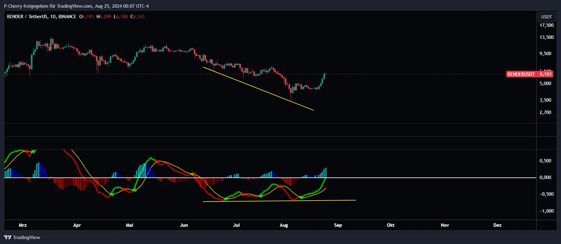Click the Aug month label on time axis
Image resolution: width=561 pixels, height=244 pixels.
[x=284, y=225]
